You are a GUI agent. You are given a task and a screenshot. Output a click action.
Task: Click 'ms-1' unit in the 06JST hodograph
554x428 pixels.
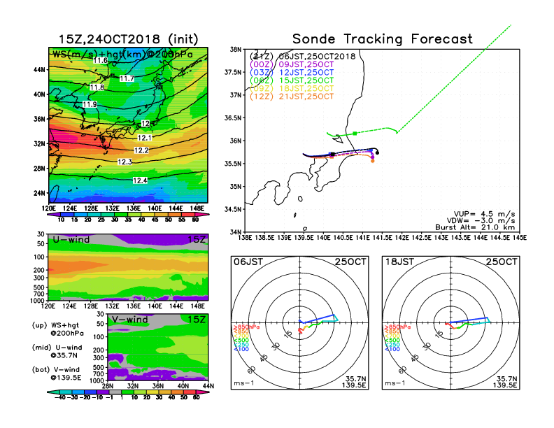pos(244,383)
